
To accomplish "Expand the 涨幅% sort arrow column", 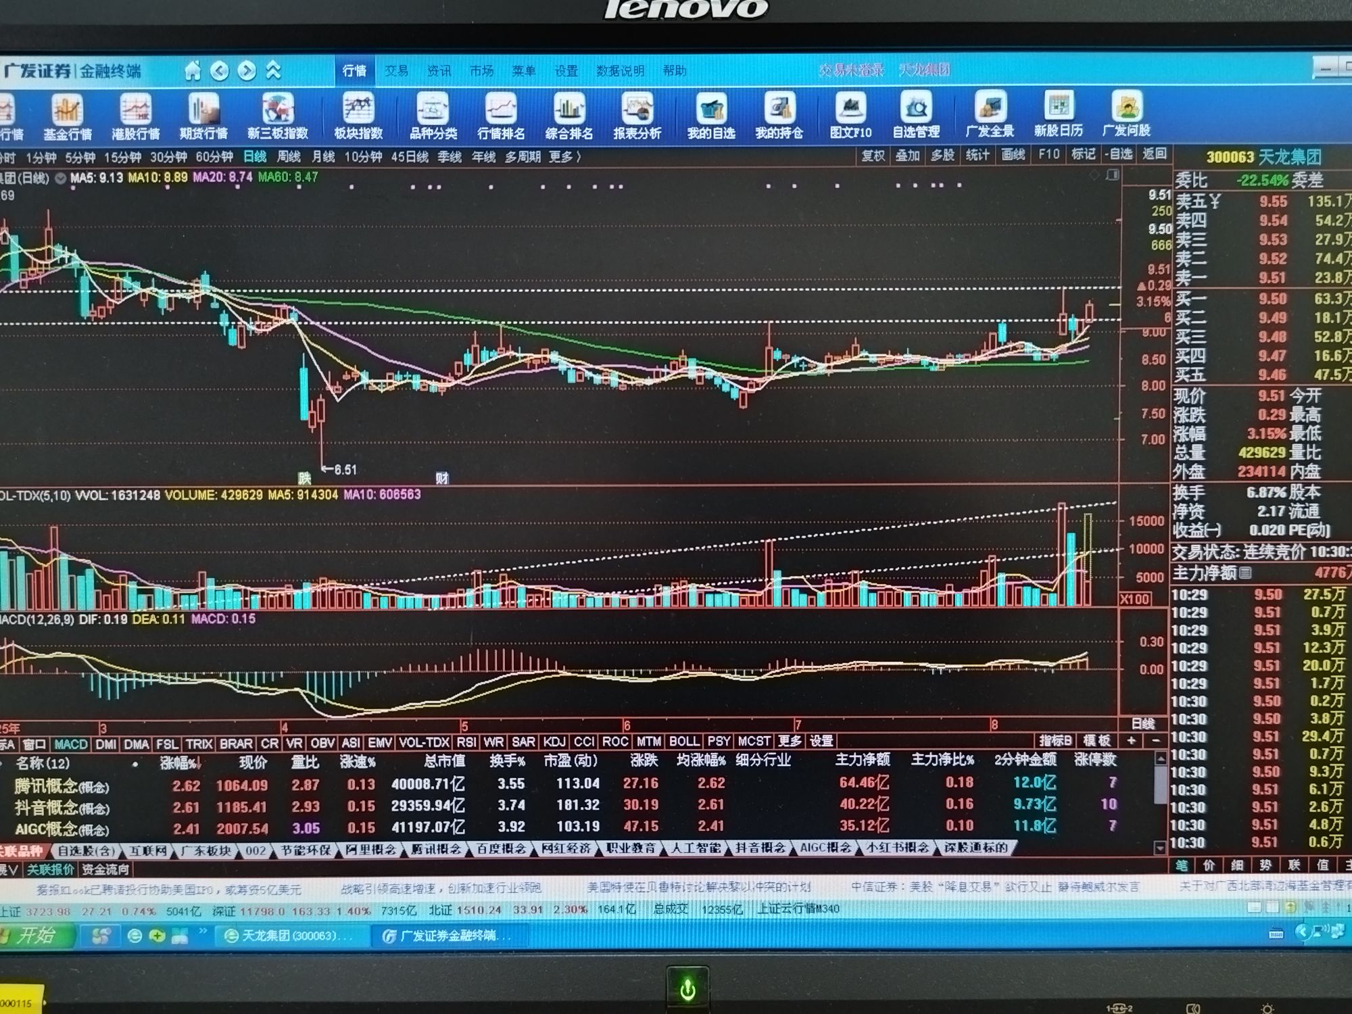I will pyautogui.click(x=181, y=763).
